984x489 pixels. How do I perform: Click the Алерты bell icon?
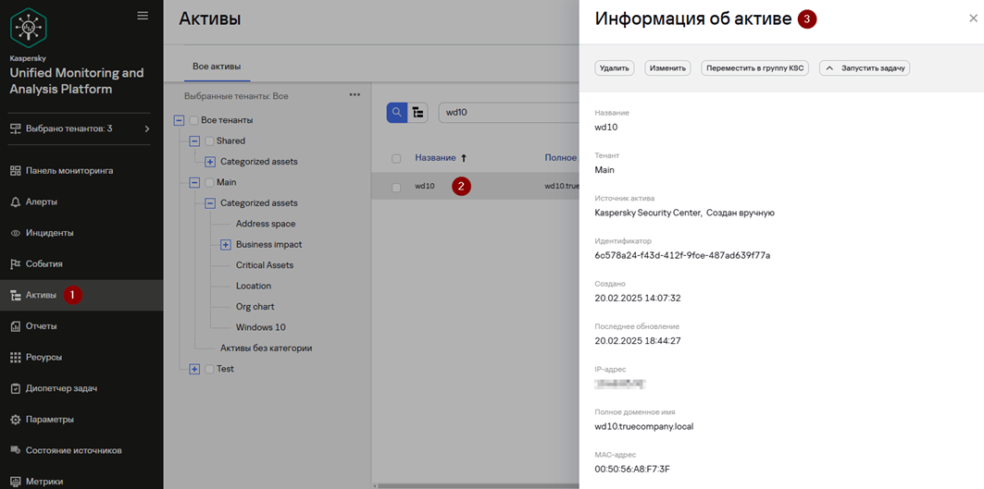(16, 202)
